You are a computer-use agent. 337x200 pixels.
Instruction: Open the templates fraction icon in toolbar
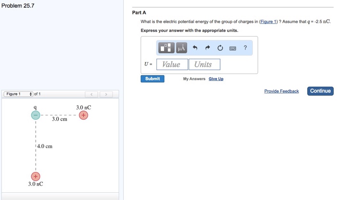(167, 48)
